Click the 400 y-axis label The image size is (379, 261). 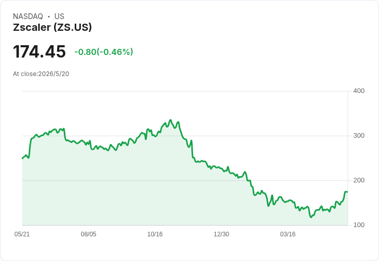(359, 91)
